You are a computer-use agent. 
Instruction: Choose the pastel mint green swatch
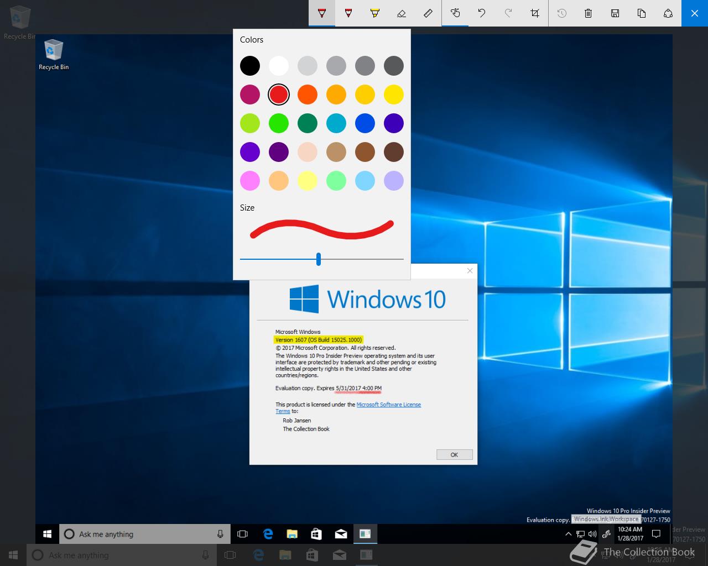tap(336, 181)
